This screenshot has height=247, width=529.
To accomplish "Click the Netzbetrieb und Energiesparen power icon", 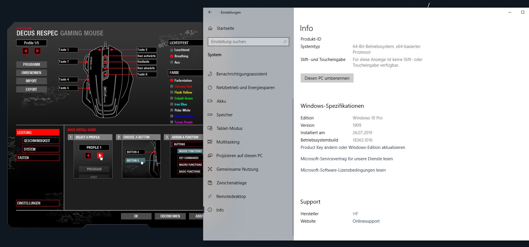I will coord(210,88).
